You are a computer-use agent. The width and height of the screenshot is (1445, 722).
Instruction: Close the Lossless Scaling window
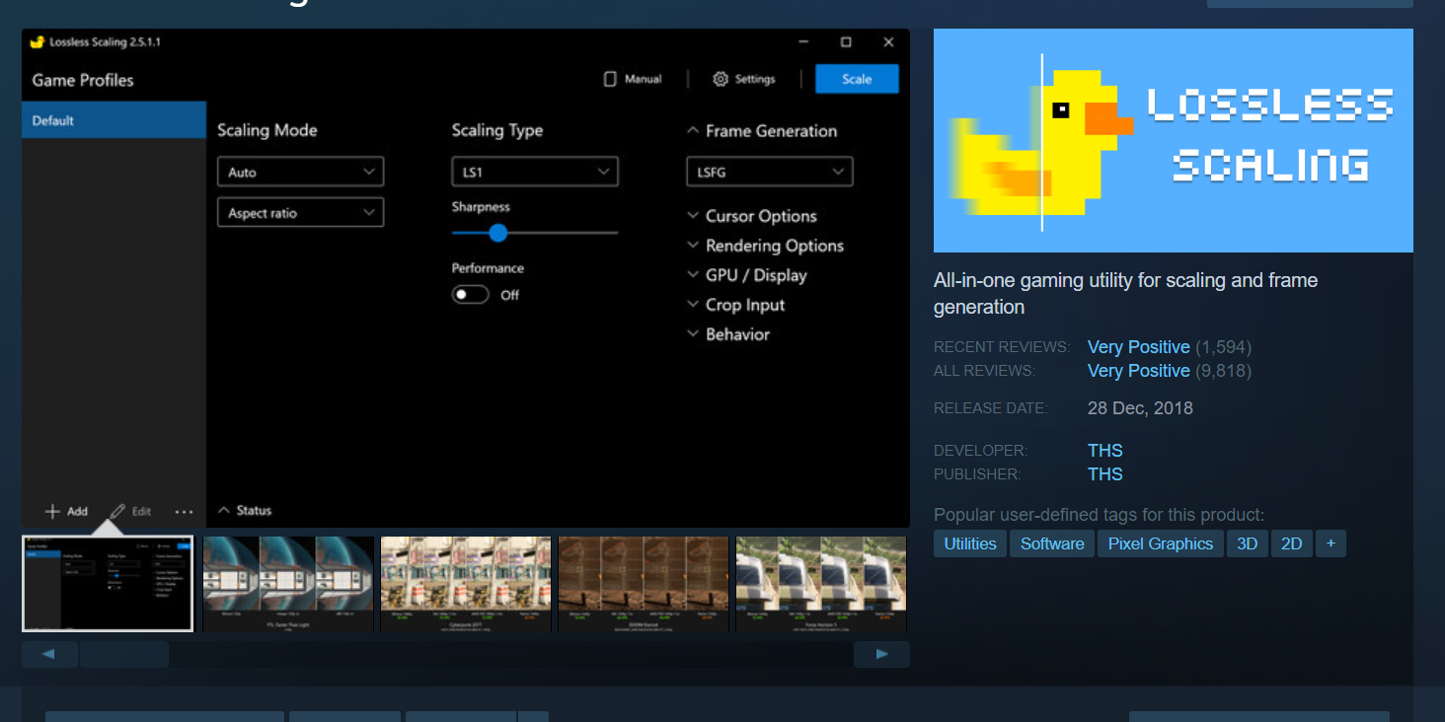[888, 42]
